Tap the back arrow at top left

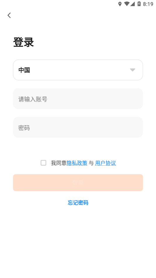9,16
